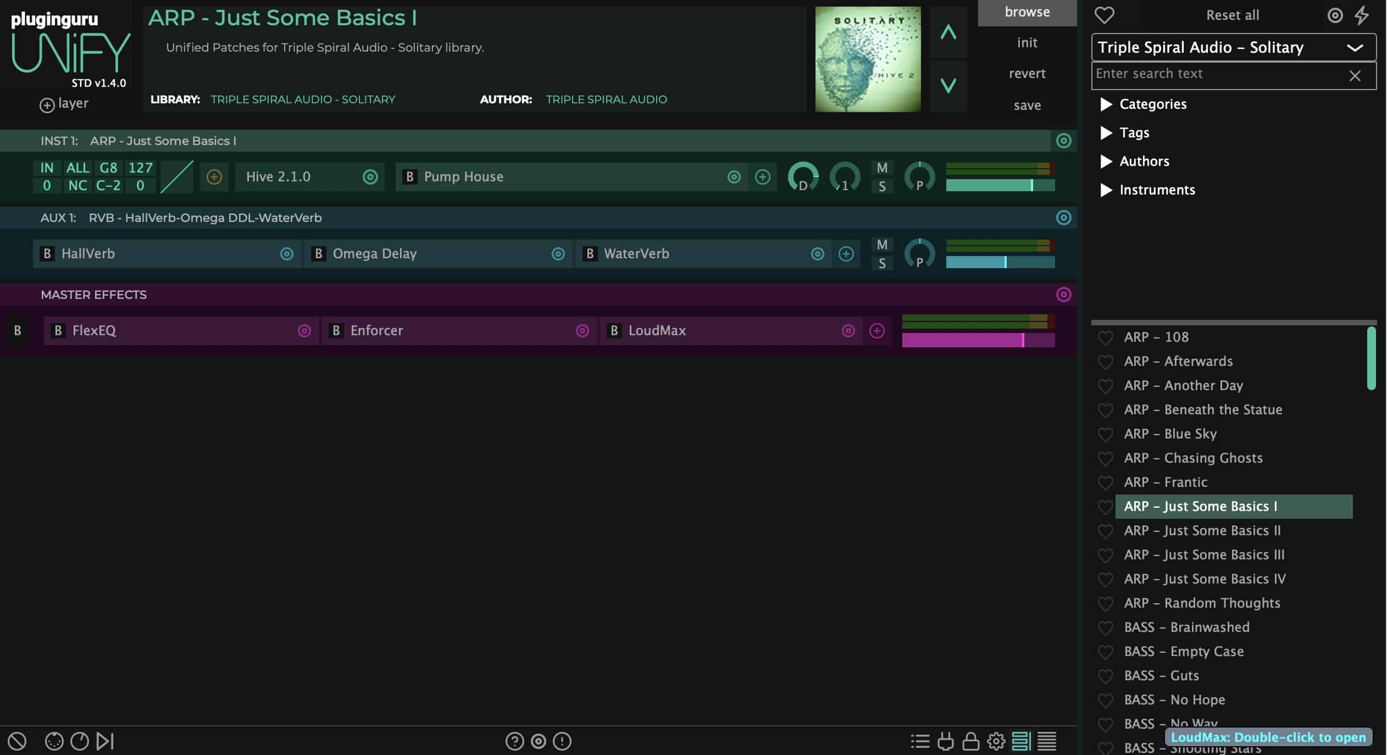
Task: Select next patch with down arrow
Action: [948, 86]
